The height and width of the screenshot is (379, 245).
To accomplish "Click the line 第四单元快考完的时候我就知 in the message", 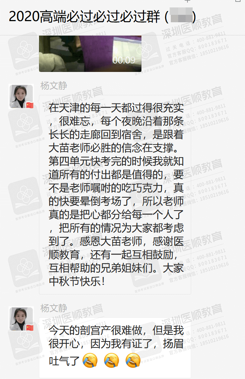I will coord(116,161).
